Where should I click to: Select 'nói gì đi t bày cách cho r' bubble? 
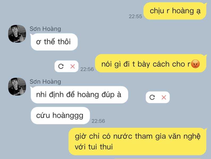(x=151, y=63)
